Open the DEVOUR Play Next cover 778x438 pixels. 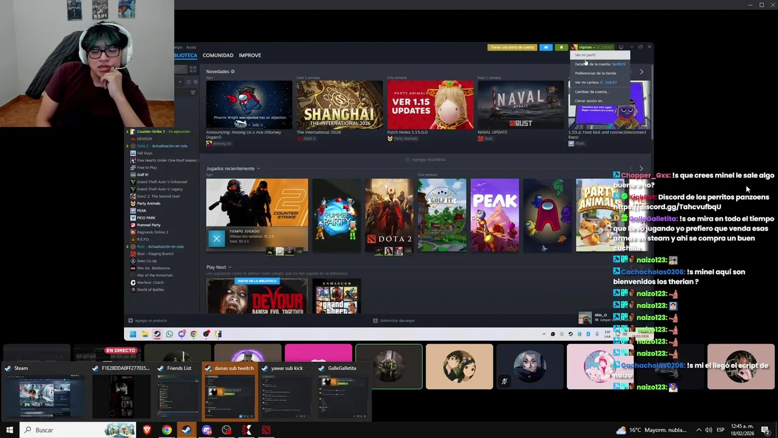[257, 296]
